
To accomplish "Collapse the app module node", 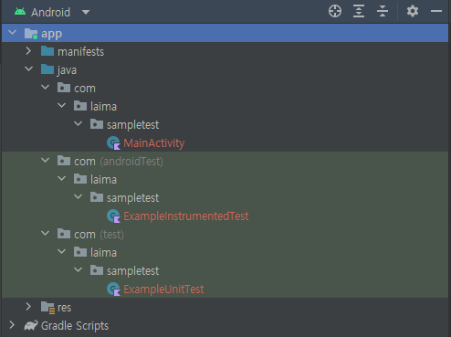I will [x=13, y=32].
